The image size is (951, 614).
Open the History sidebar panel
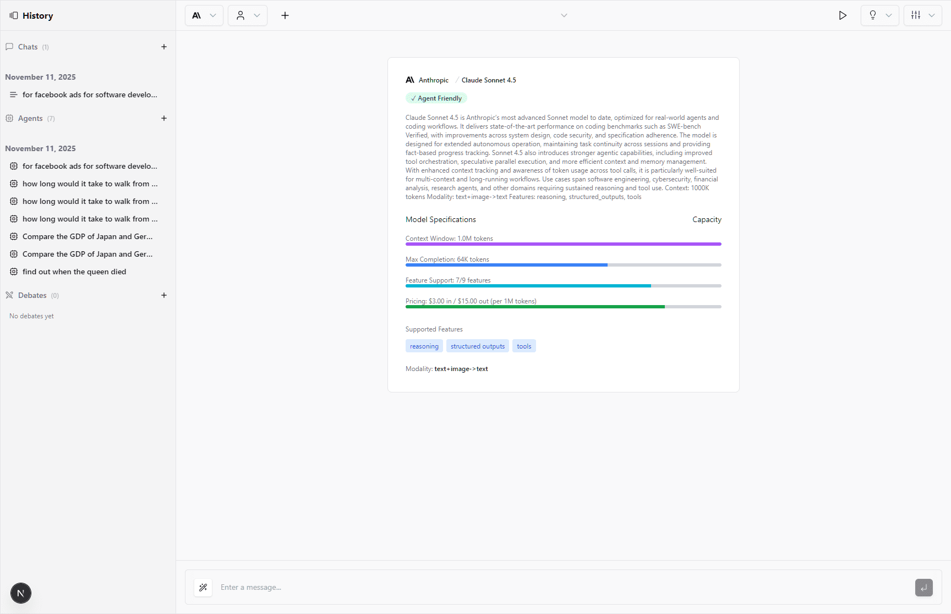point(12,15)
